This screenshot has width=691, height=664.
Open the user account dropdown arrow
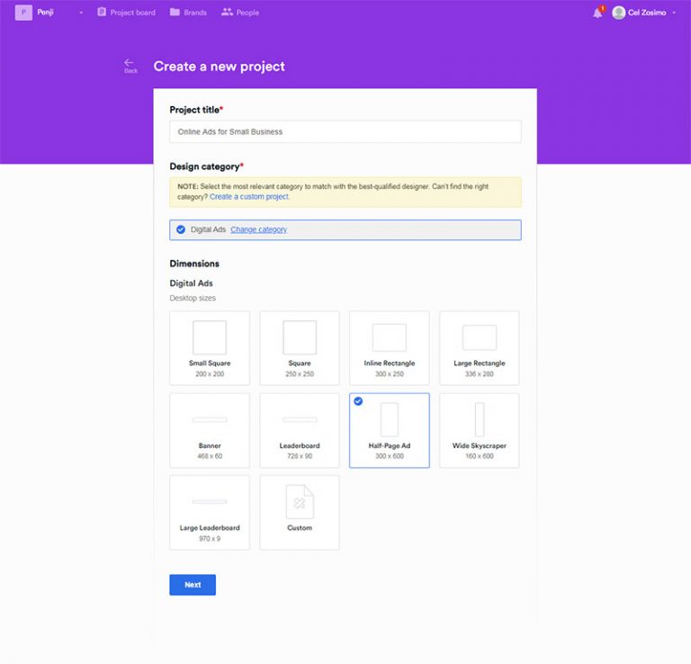tap(674, 13)
